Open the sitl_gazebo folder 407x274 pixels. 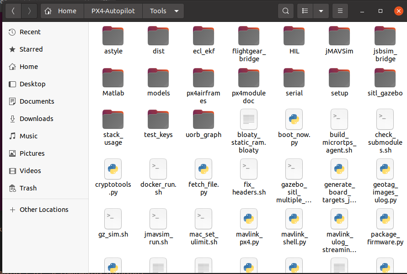pyautogui.click(x=385, y=82)
